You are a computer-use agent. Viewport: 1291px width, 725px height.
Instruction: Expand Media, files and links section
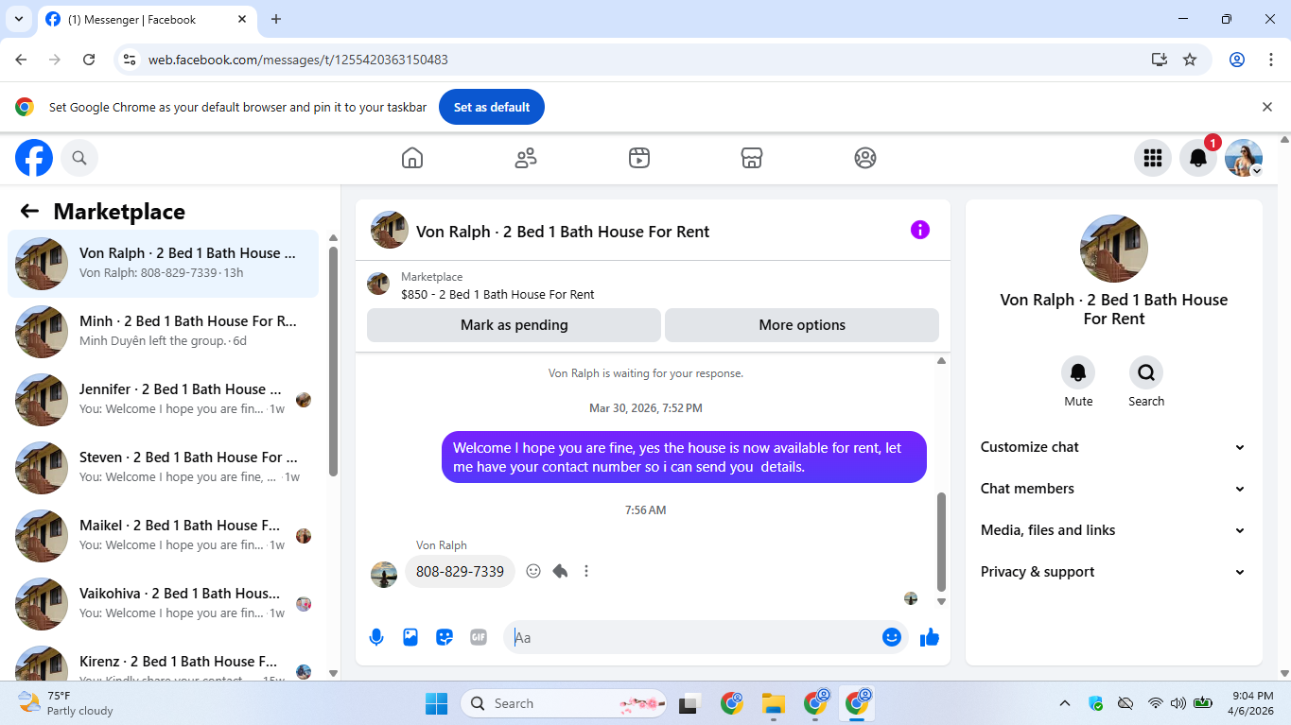point(1113,530)
